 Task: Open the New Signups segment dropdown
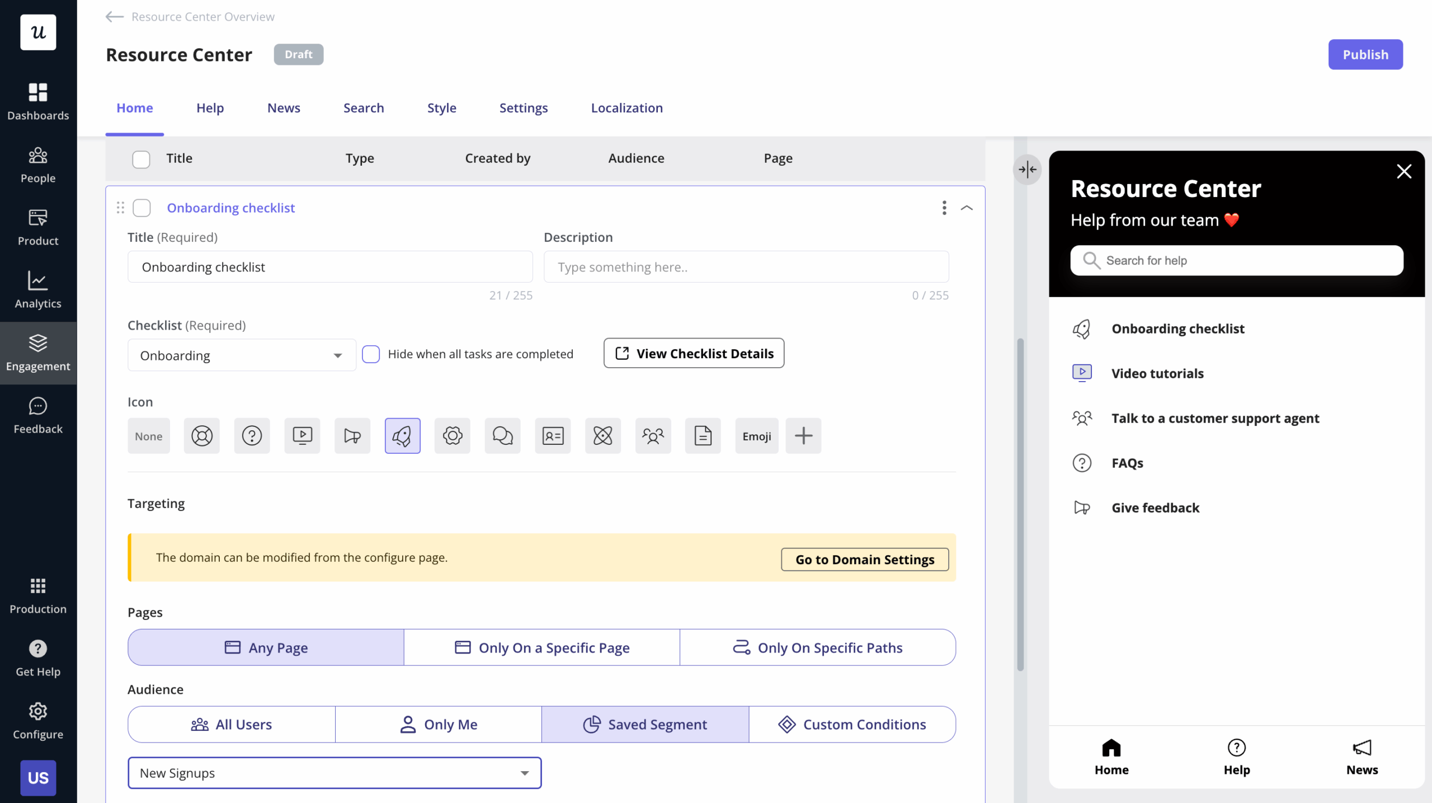[334, 773]
